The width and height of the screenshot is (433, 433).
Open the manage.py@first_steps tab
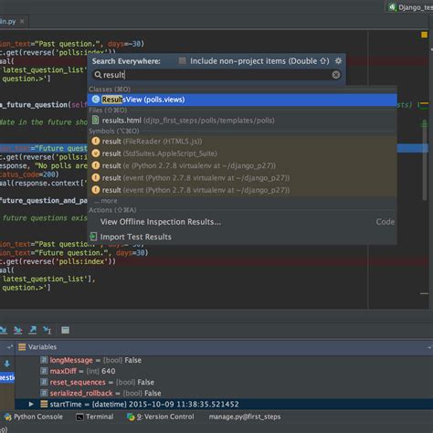pyautogui.click(x=245, y=417)
